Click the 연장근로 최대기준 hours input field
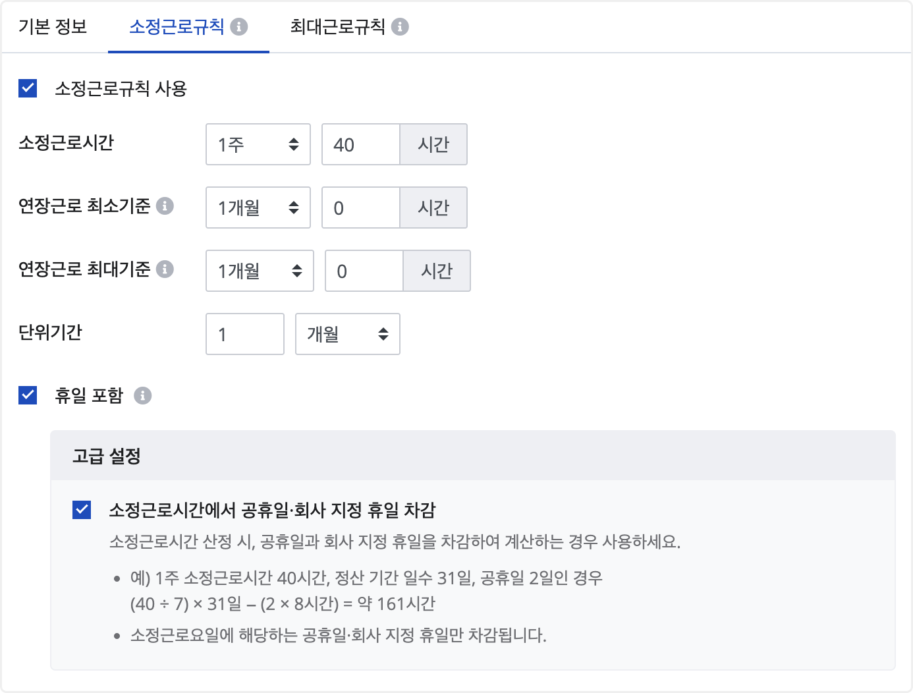Image resolution: width=913 pixels, height=693 pixels. [x=364, y=271]
